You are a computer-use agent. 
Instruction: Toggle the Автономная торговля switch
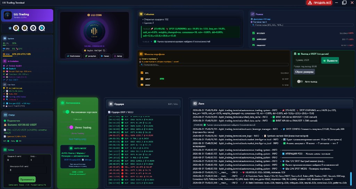click(66, 112)
